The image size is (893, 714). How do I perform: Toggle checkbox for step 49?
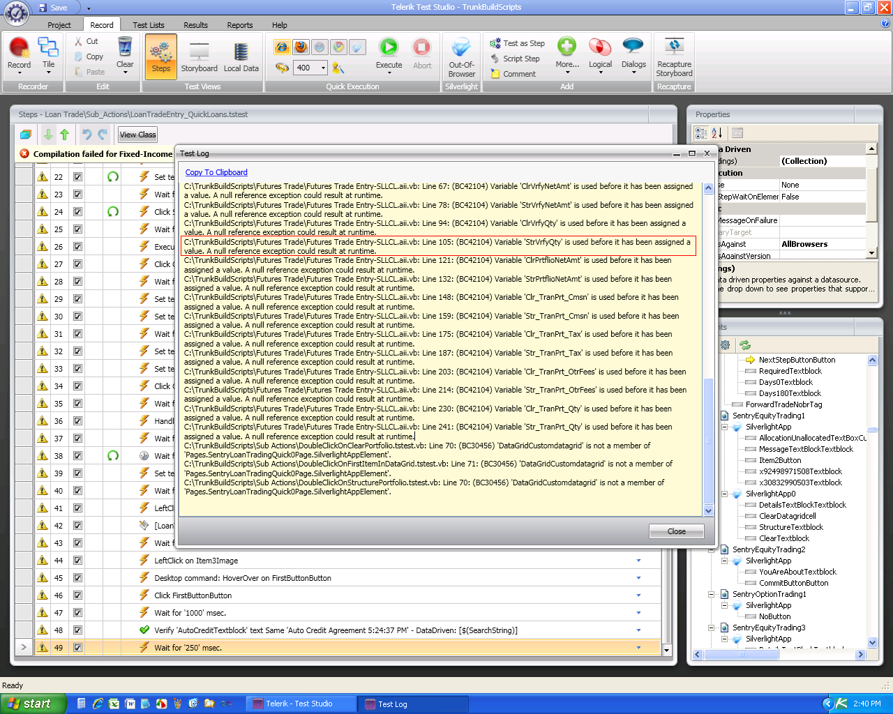click(77, 648)
